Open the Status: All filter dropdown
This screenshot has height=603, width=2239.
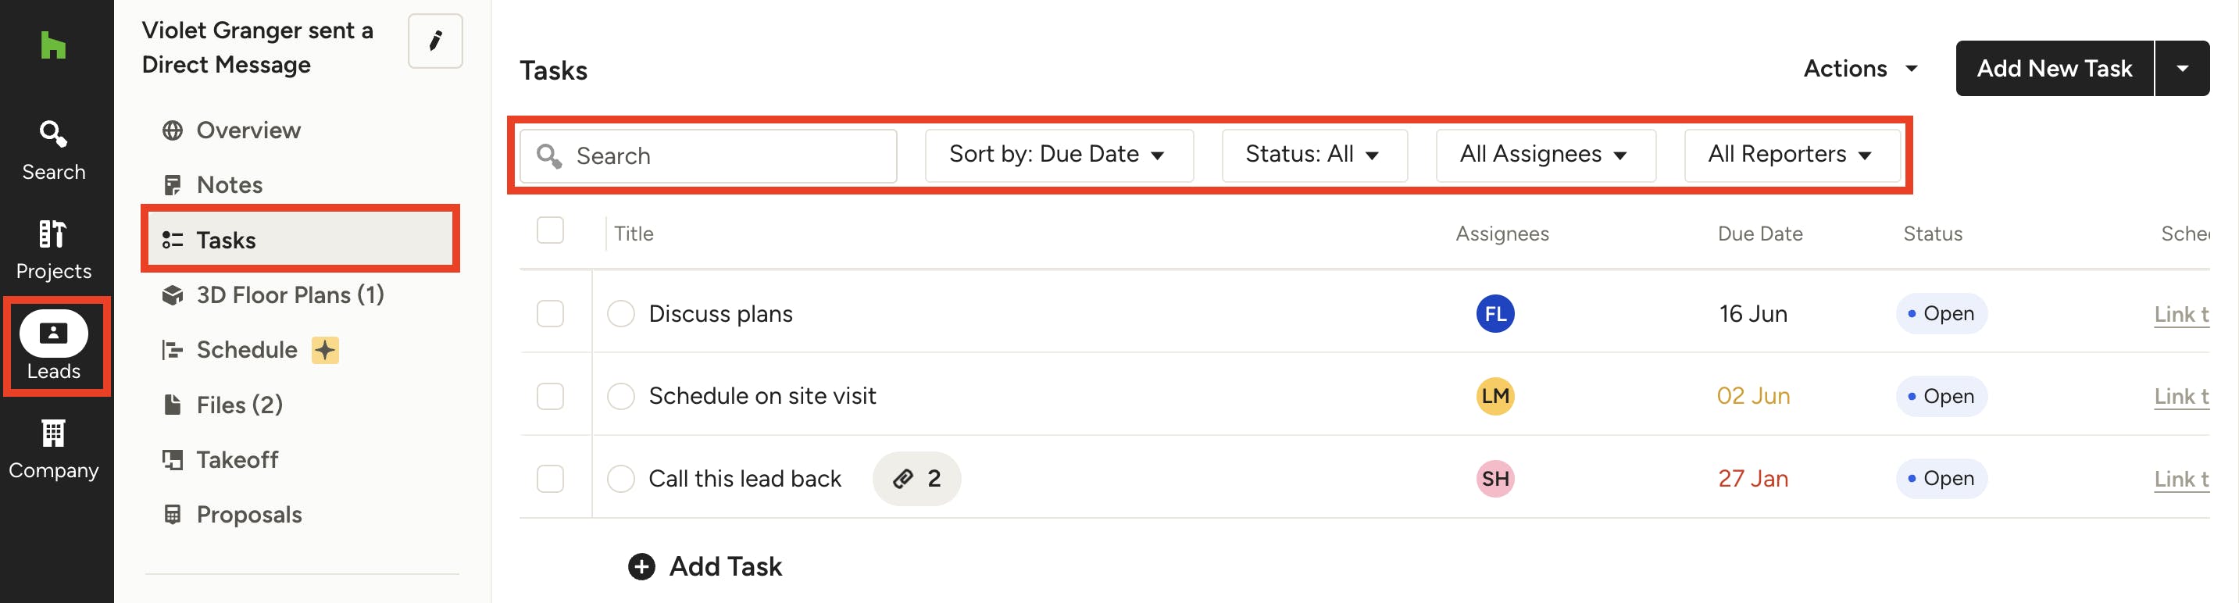point(1313,155)
